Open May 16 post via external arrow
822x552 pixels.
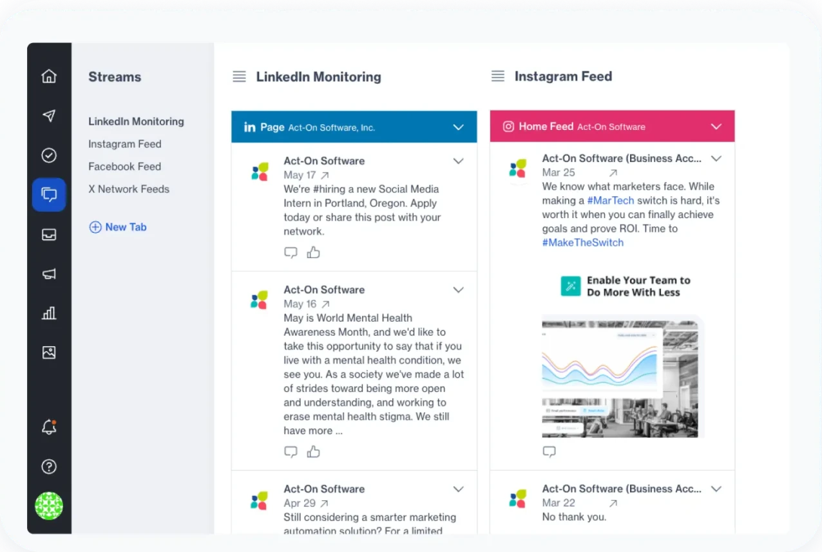click(325, 304)
